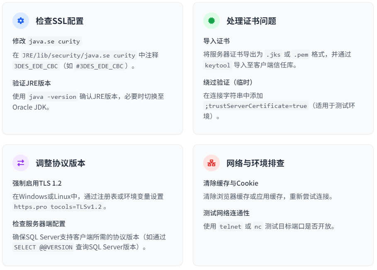Image resolution: width=377 pixels, height=270 pixels.
Task: Click the purple swap arrows icon
Action: coord(21,163)
